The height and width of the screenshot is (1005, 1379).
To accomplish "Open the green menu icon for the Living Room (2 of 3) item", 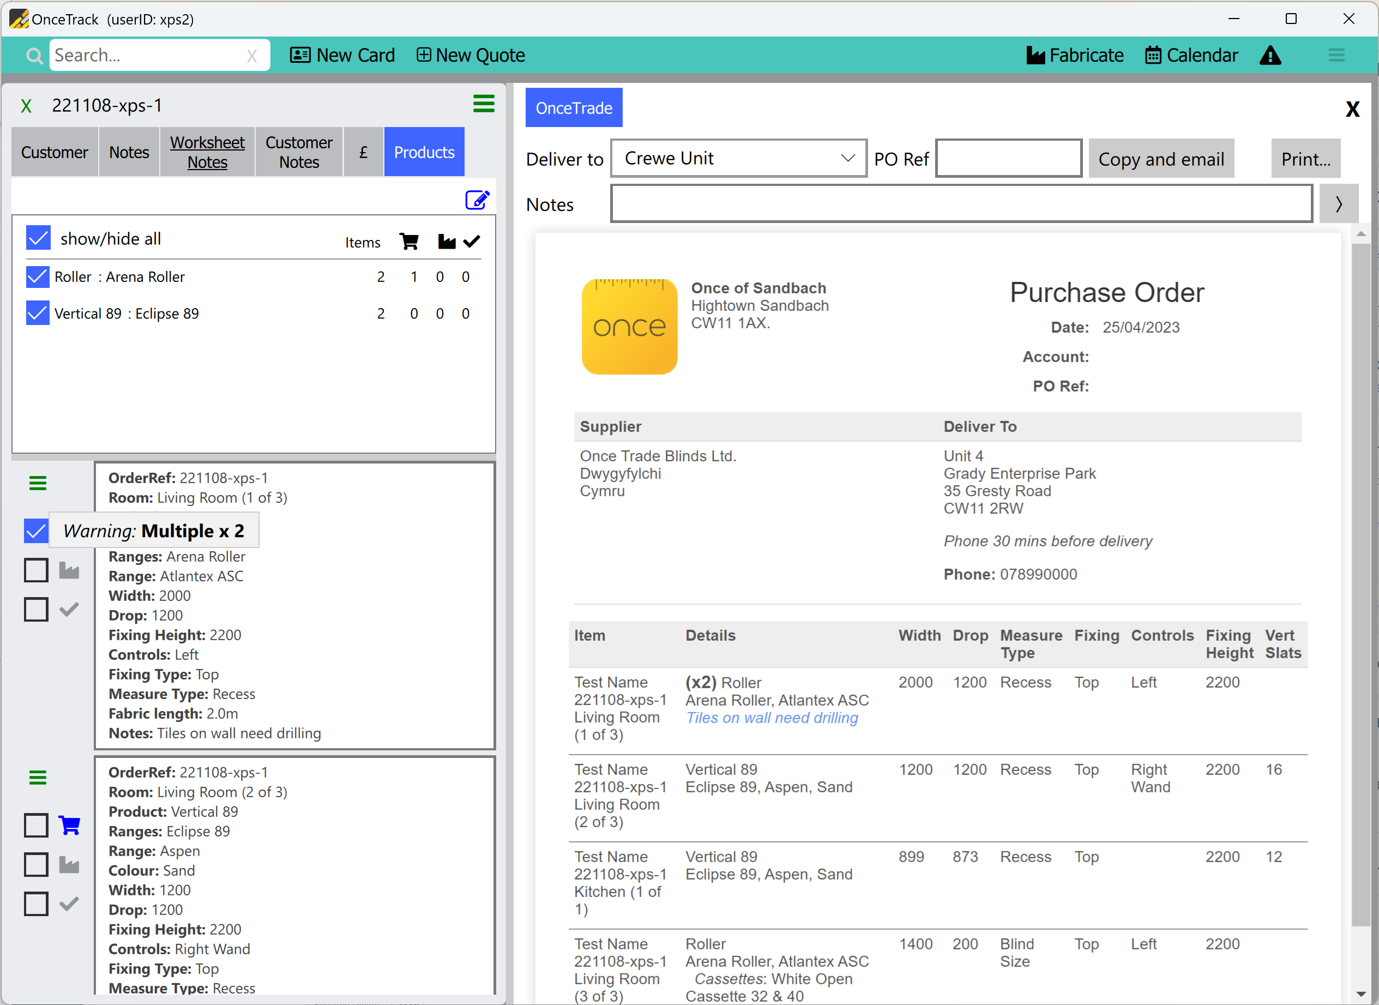I will 38,778.
